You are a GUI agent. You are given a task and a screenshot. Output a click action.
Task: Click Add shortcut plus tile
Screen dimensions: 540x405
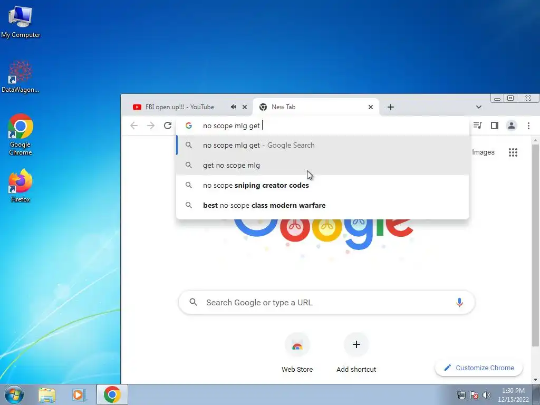pos(356,353)
